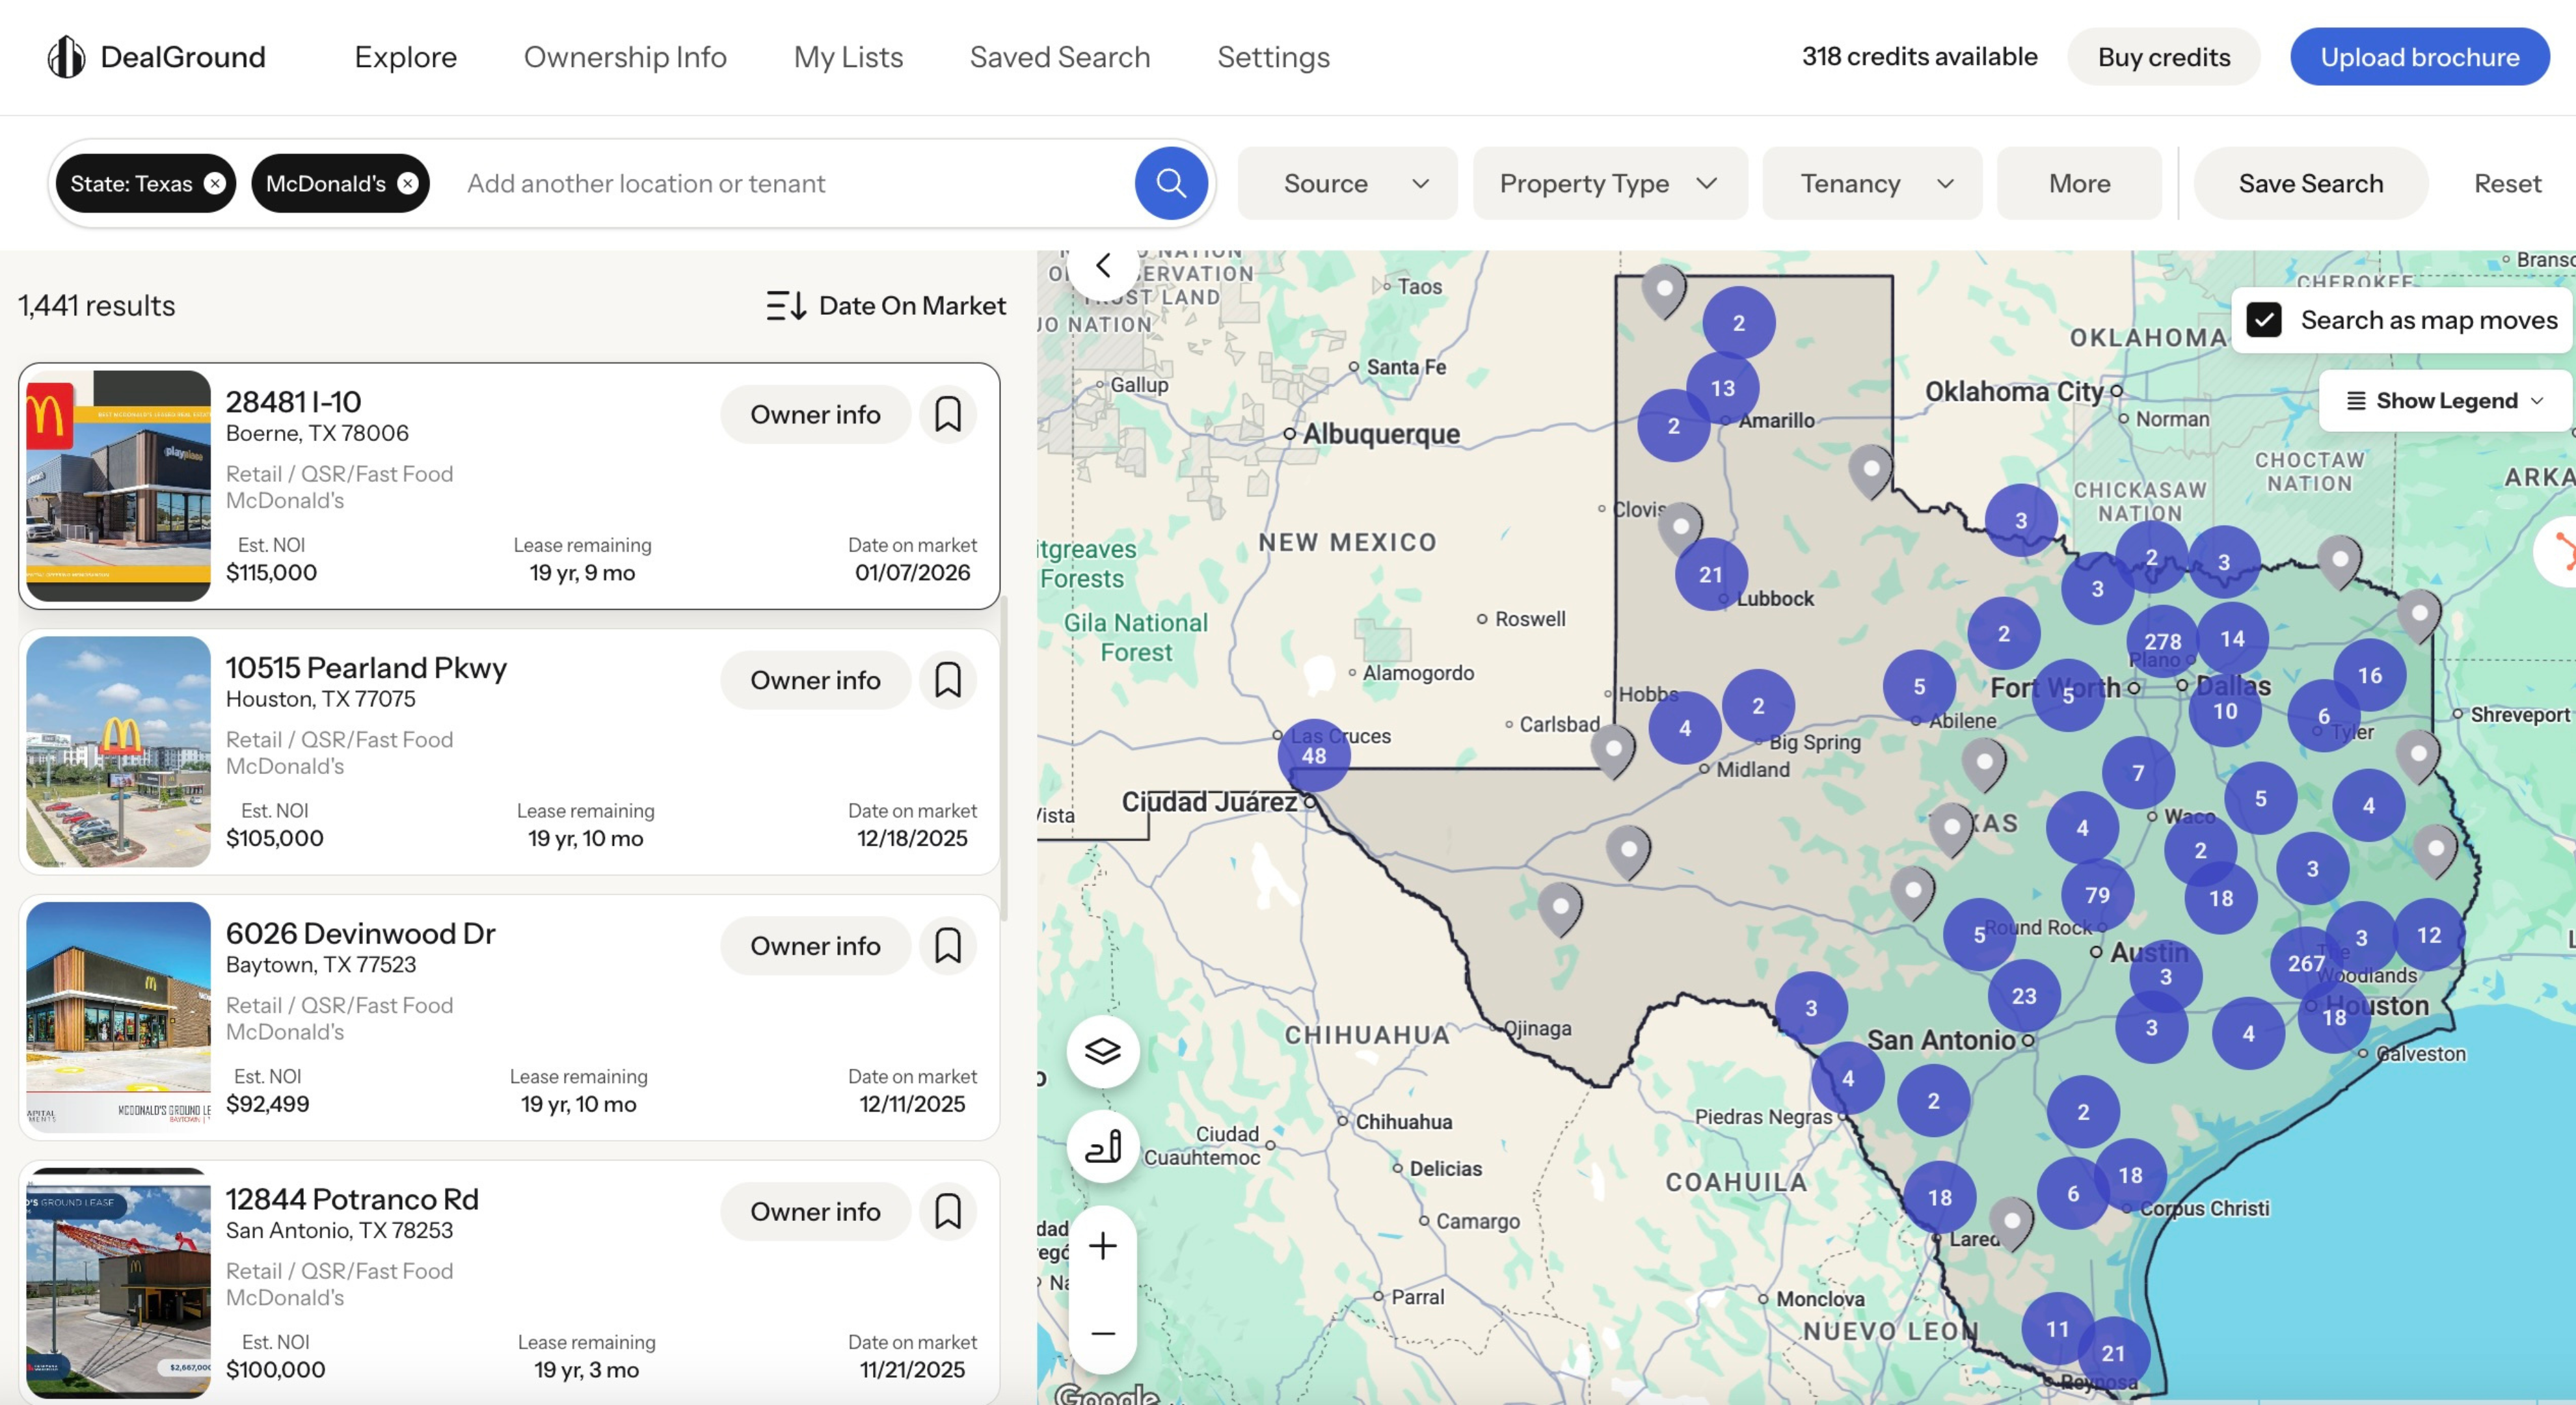Expand the Property Type dropdown
2576x1405 pixels.
[x=1609, y=183]
